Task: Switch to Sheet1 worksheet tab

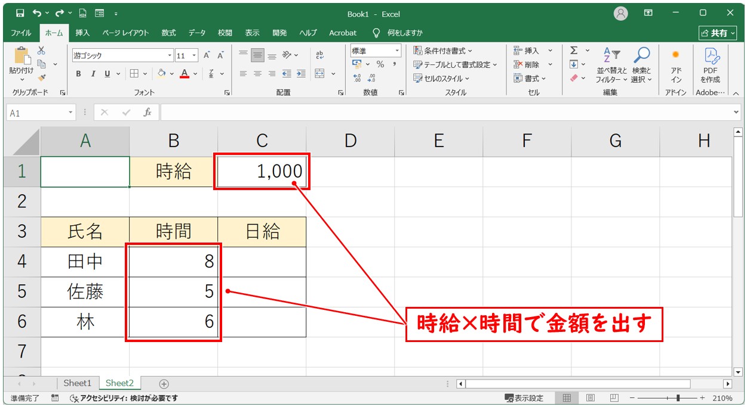Action: [x=78, y=383]
